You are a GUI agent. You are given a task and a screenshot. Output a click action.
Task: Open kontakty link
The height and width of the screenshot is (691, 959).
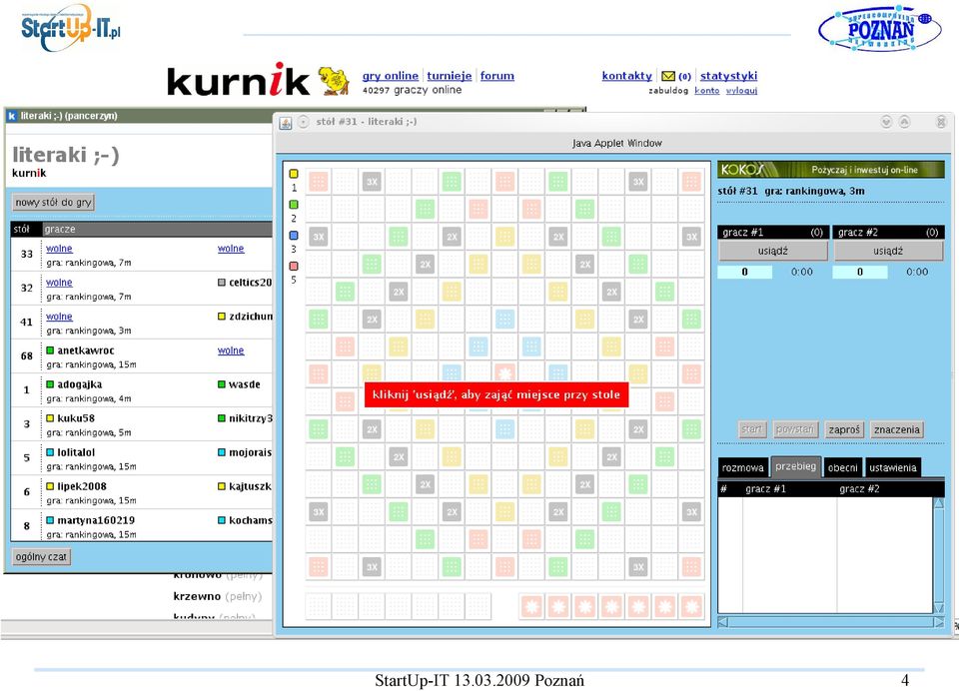[x=627, y=76]
